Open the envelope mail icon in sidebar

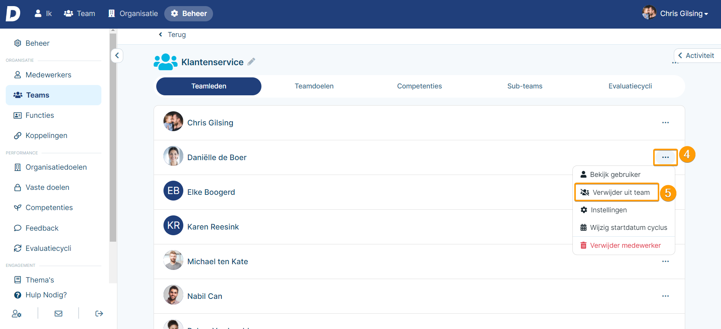58,313
